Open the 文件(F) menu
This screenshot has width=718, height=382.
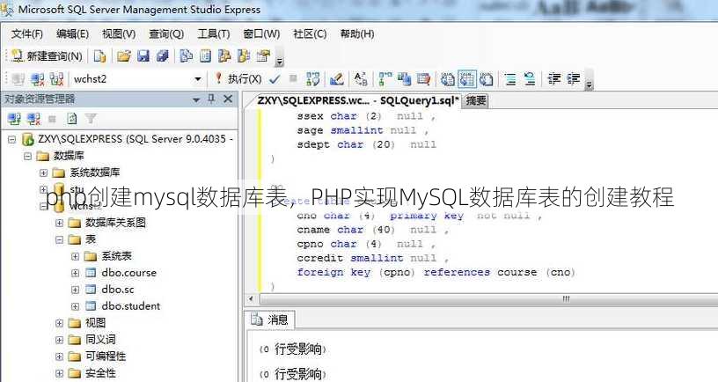27,34
